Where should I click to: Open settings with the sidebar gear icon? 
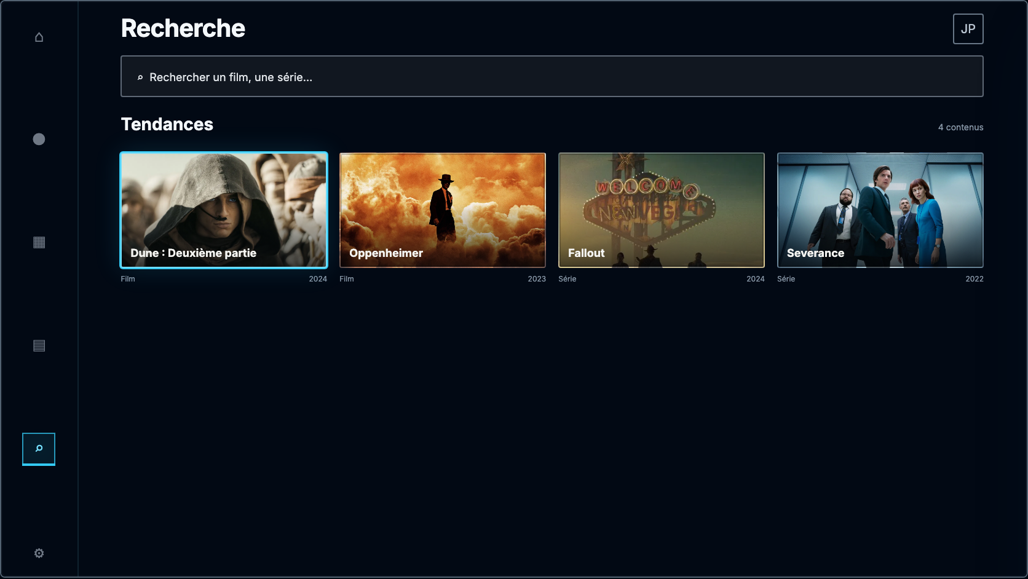pyautogui.click(x=39, y=553)
